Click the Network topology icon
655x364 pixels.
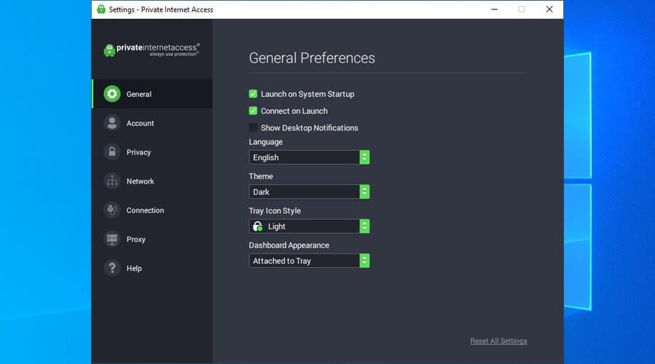pos(112,181)
